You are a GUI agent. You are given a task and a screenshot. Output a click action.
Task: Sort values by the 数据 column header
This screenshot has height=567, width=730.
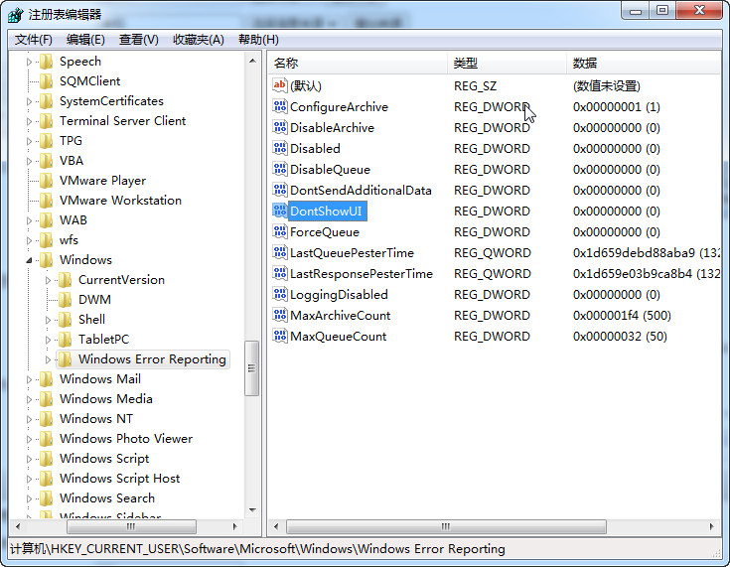(x=644, y=63)
